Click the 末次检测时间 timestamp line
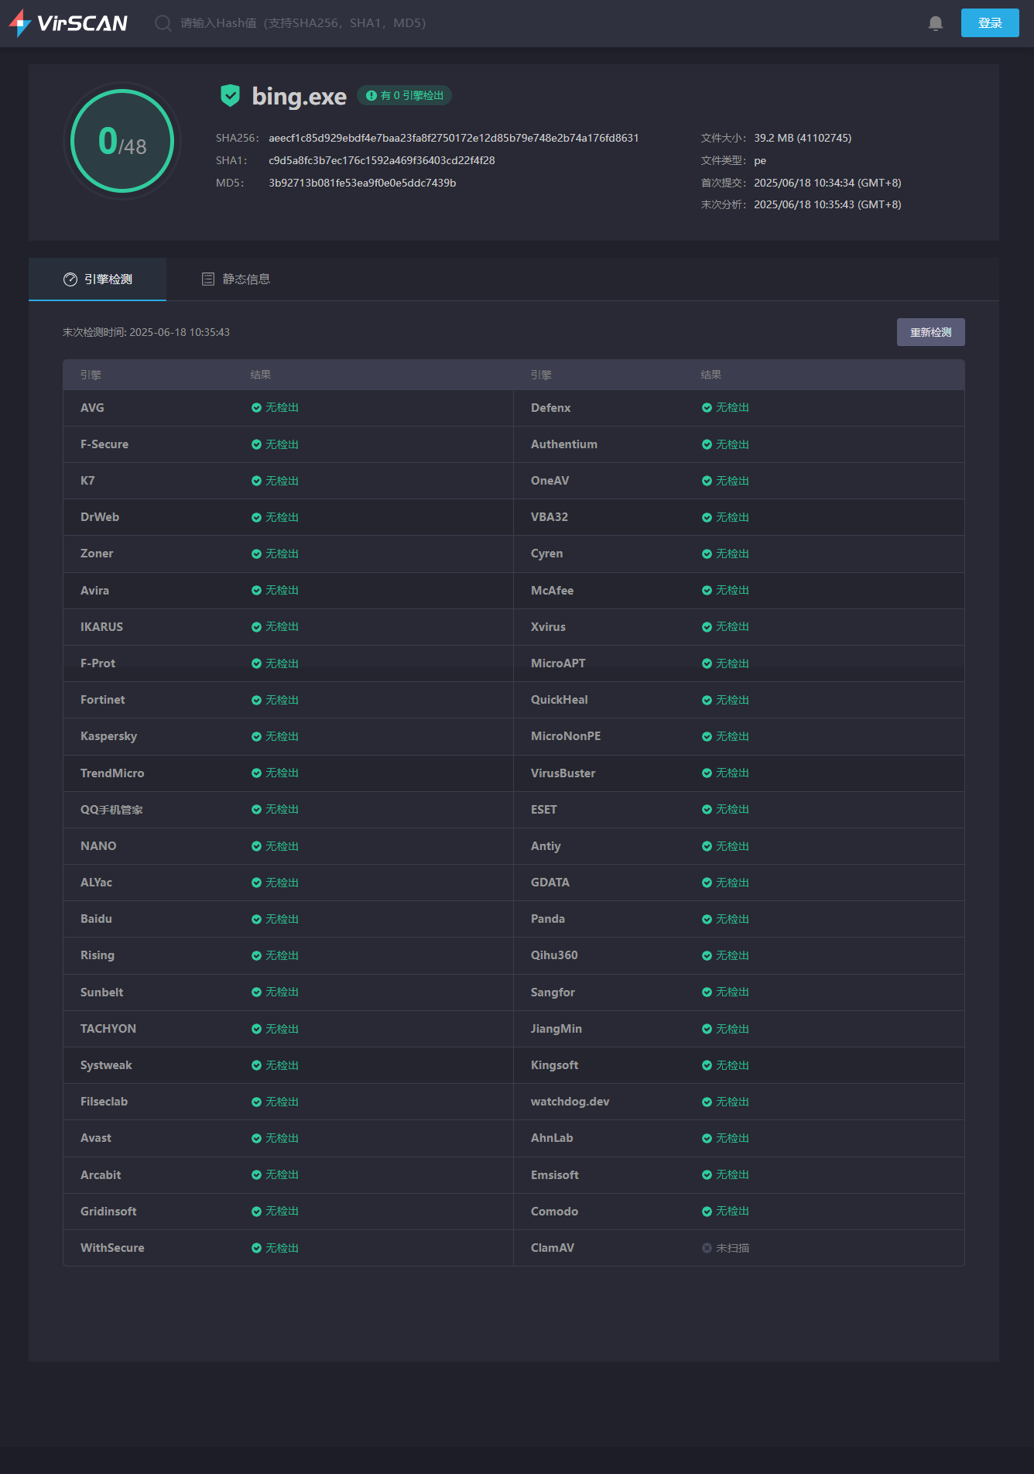 146,332
